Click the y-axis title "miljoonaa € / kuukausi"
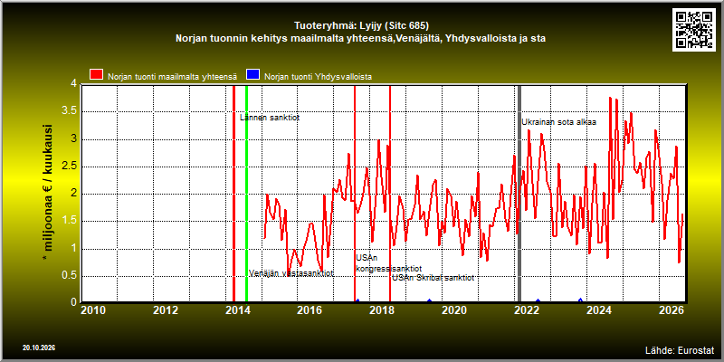This screenshot has height=362, width=724. (x=48, y=193)
